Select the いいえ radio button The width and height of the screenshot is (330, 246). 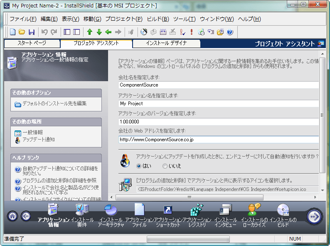click(165, 166)
